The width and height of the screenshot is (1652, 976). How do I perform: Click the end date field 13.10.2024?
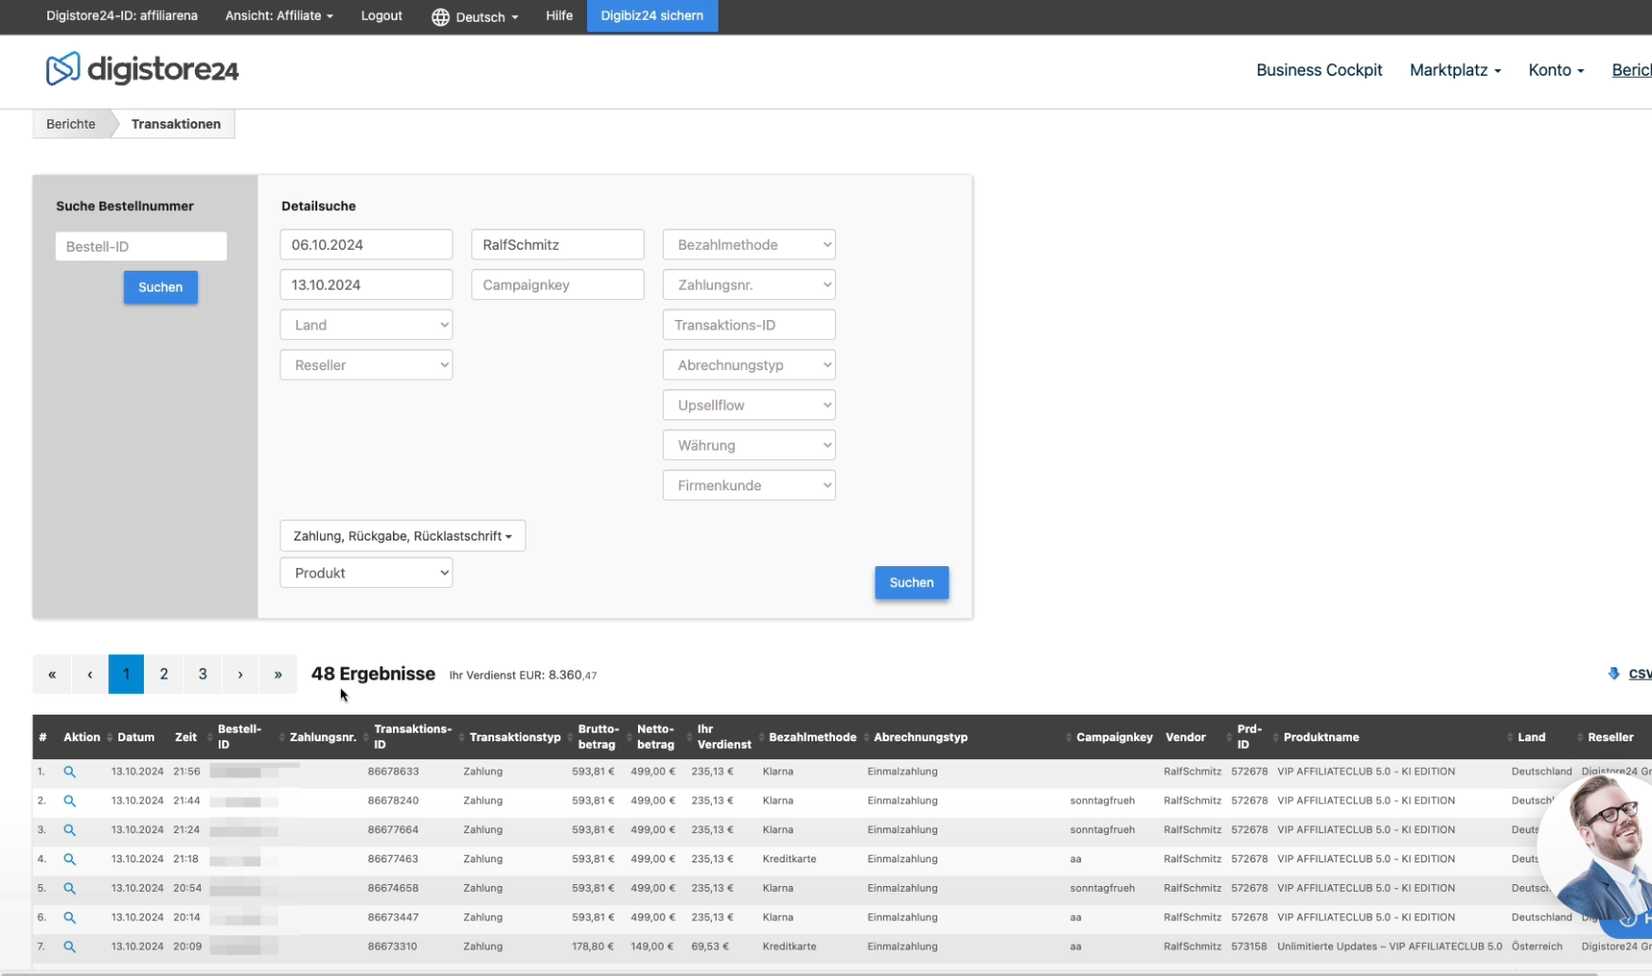(366, 285)
